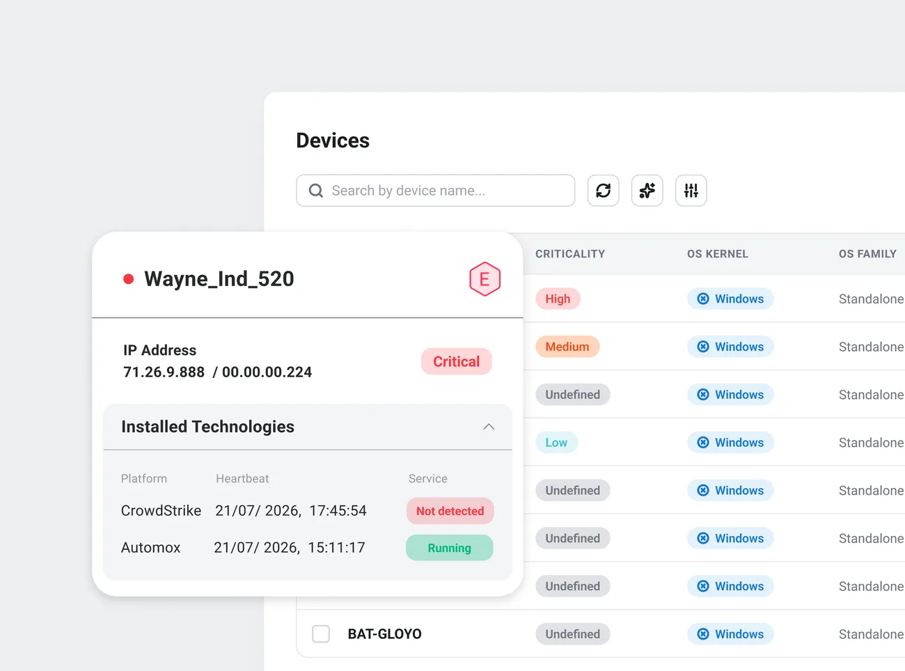The height and width of the screenshot is (671, 905).
Task: Click the Undefined tag in BAT-GLOYO row
Action: tap(573, 634)
